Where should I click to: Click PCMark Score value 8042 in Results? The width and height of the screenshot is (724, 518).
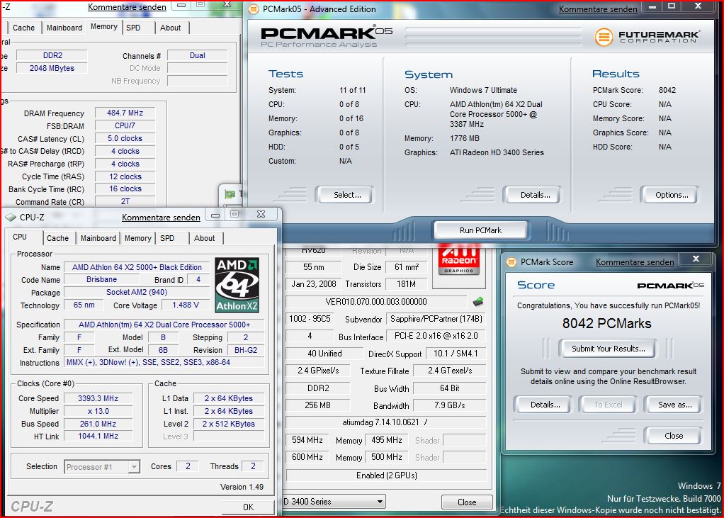667,91
